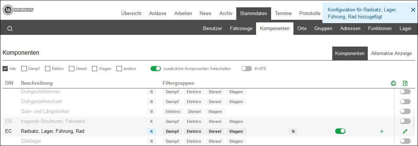Open the Arbeiten menu

[x=183, y=13]
